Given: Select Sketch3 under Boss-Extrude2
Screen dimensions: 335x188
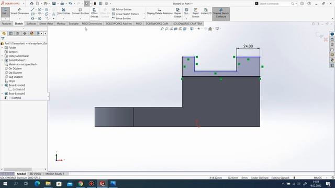Looking at the screenshot, I should click(x=17, y=89).
